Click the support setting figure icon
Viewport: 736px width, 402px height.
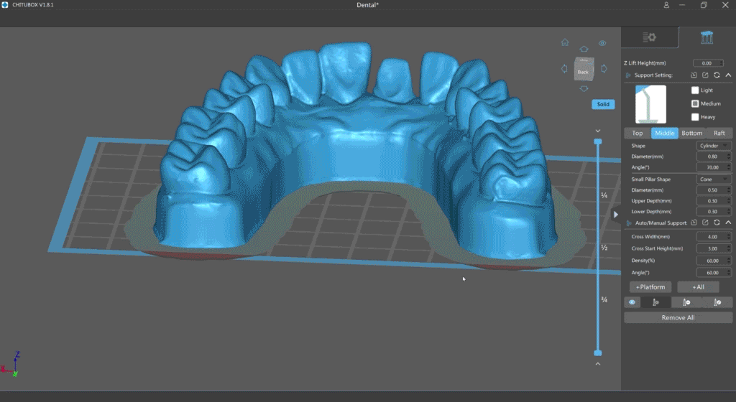tap(628, 75)
